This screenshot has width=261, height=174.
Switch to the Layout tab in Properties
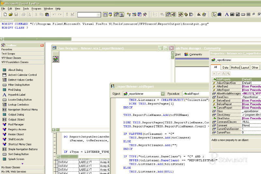(x=245, y=67)
